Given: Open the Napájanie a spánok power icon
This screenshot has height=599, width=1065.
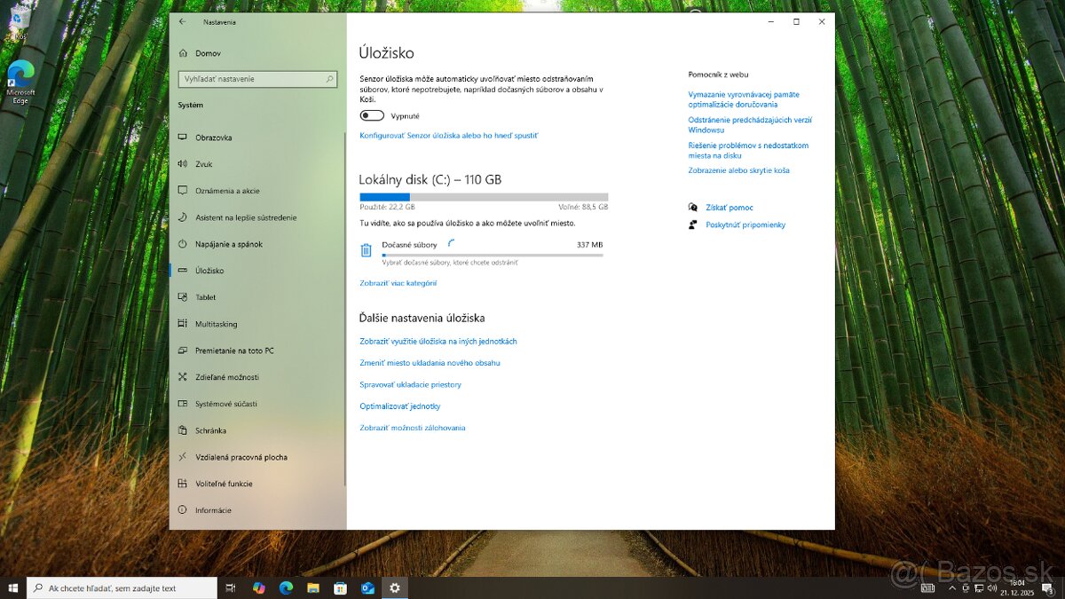Looking at the screenshot, I should pyautogui.click(x=183, y=244).
